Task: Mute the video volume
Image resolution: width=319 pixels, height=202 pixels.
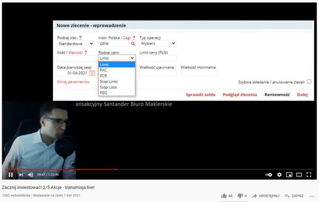Action: [31, 174]
